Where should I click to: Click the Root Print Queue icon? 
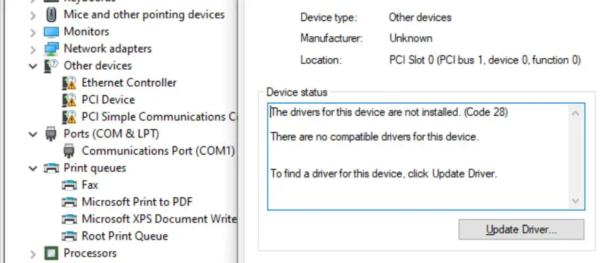pyautogui.click(x=68, y=237)
